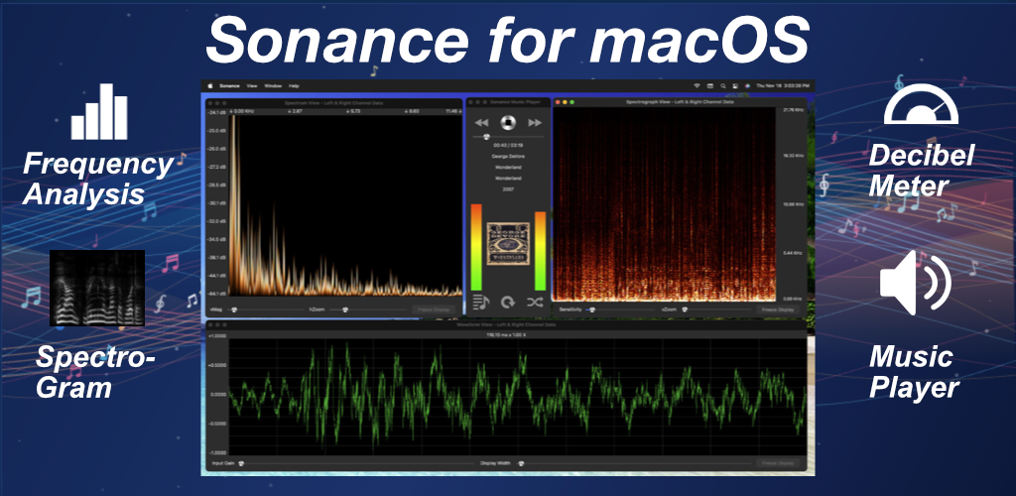Click the Music Player speaker icon
The height and width of the screenshot is (496, 1016).
pyautogui.click(x=915, y=283)
